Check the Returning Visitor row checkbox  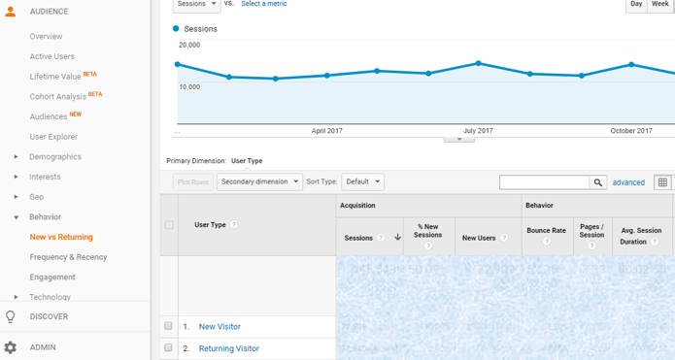point(168,347)
